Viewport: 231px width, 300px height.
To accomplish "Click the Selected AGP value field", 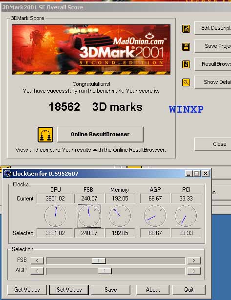I will (x=155, y=233).
